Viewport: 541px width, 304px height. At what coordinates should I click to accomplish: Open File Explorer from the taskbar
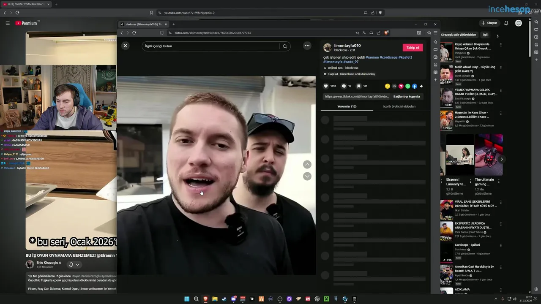[215, 299]
